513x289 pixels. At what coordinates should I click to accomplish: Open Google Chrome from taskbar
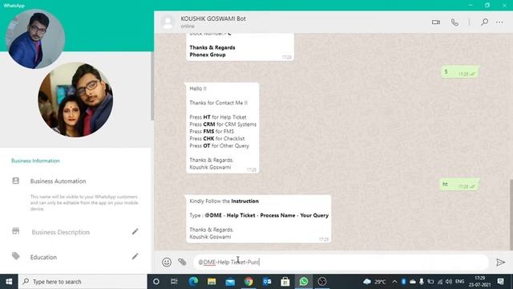tap(248, 282)
